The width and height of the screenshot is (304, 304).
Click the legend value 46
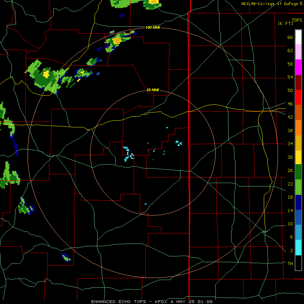(x=290, y=104)
